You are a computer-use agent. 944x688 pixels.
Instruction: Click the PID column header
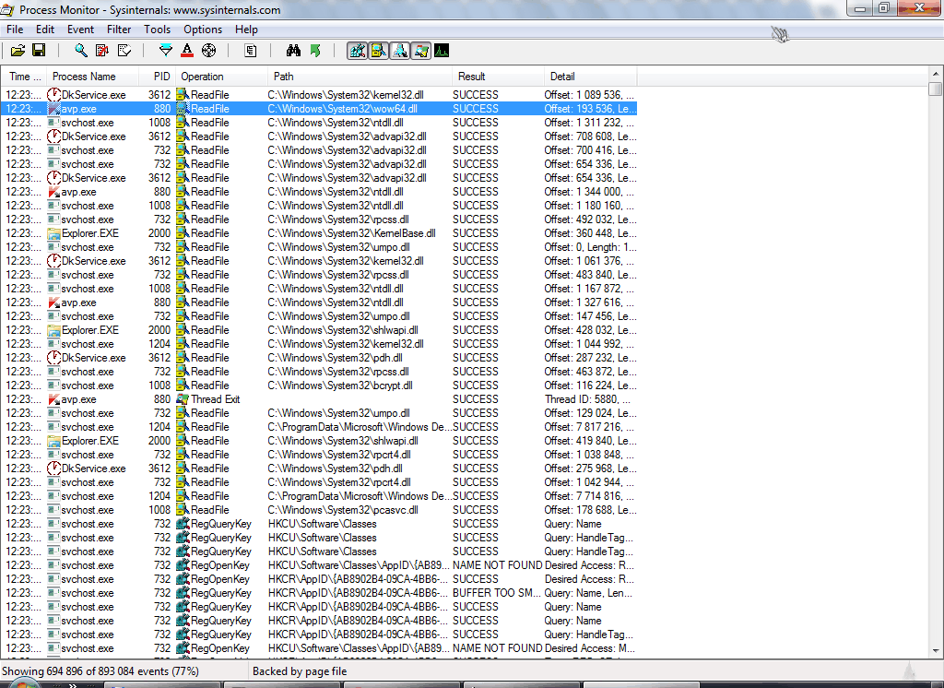tap(157, 77)
